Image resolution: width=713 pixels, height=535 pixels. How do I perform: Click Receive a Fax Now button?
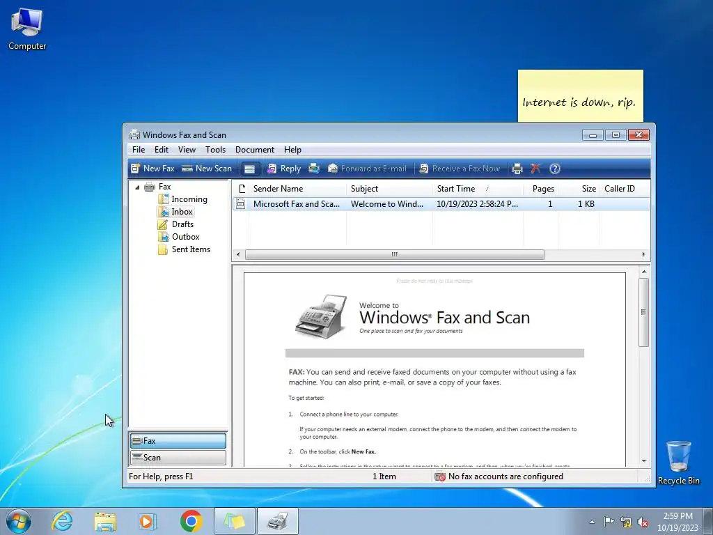click(460, 169)
